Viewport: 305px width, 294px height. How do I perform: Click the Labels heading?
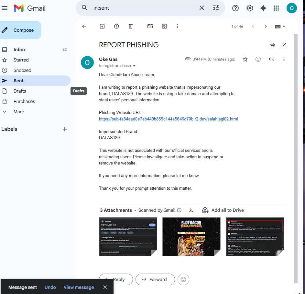click(9, 129)
